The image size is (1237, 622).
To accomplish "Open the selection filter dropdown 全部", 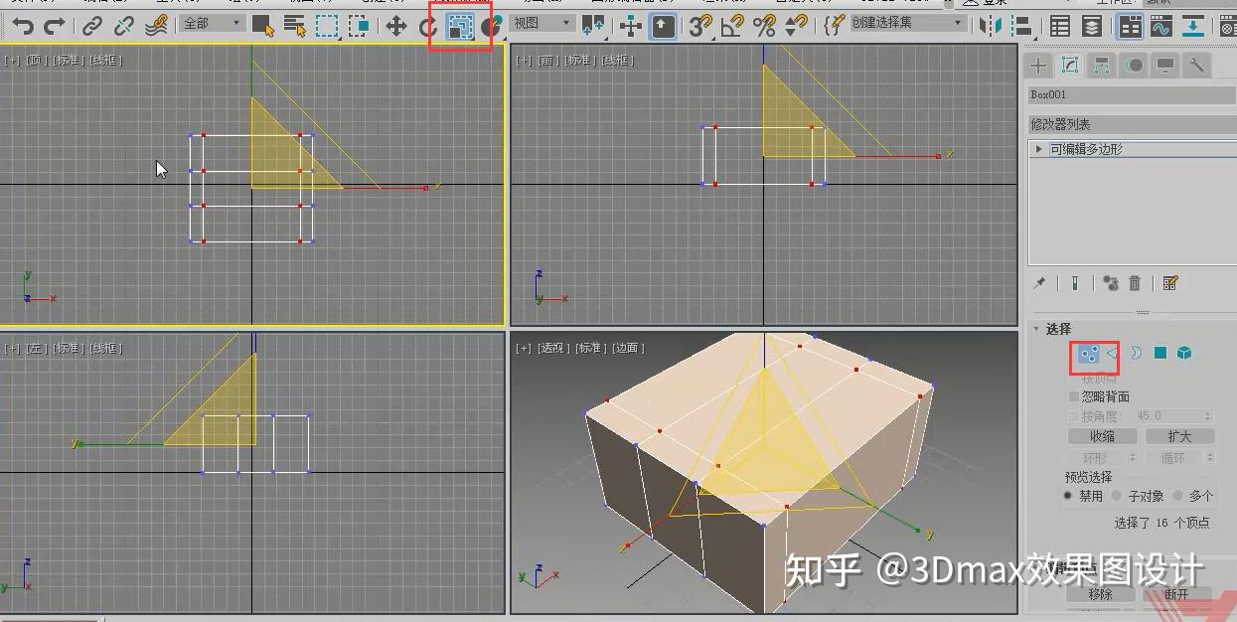I will (213, 23).
